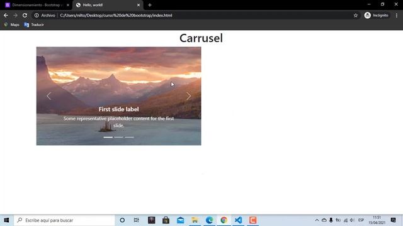The width and height of the screenshot is (403, 226).
Task: Switch to the Hello, world! tab
Action: click(108, 5)
